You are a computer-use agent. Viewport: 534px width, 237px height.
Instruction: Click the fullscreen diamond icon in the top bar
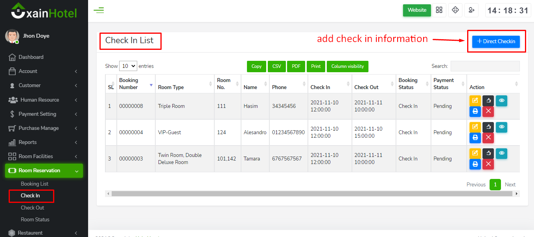point(455,10)
